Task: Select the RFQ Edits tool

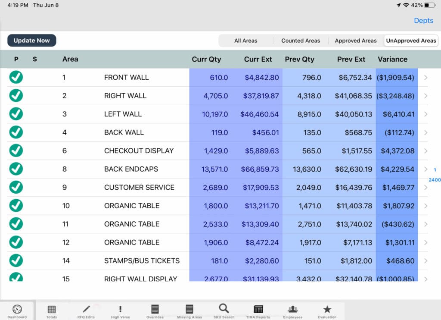Action: tap(86, 311)
